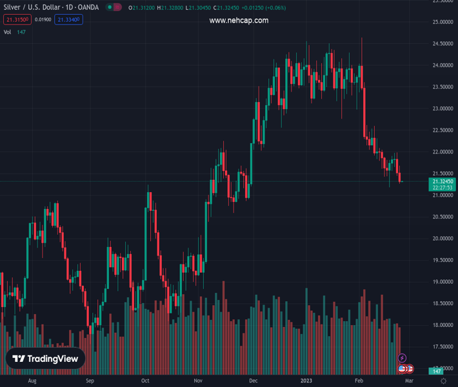Click the chart settings gear icon
Viewport: 458px width, 387px height.
click(444, 381)
